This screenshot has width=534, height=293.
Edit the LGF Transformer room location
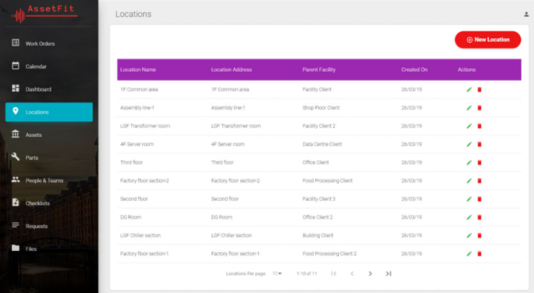[469, 126]
